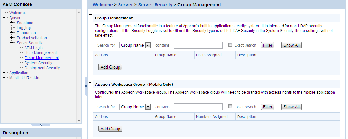
Task: Open User Management page
Action: pos(41,53)
